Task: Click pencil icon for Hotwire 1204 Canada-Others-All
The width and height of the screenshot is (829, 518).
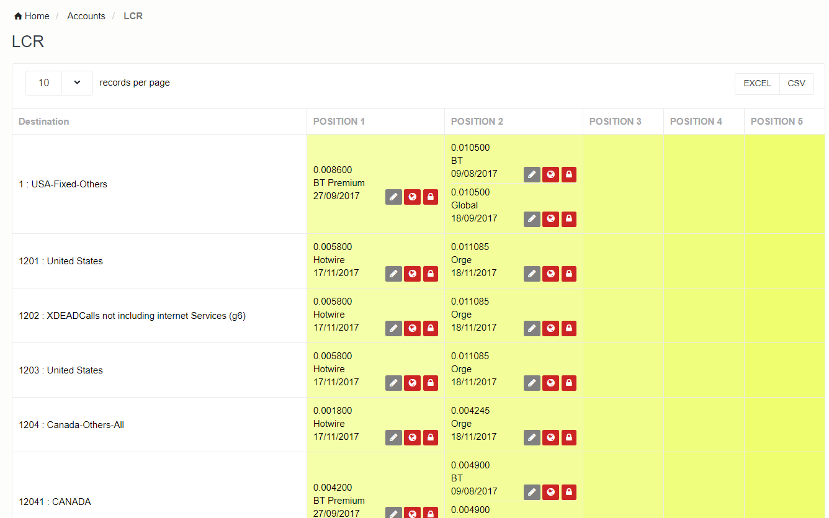Action: [393, 437]
